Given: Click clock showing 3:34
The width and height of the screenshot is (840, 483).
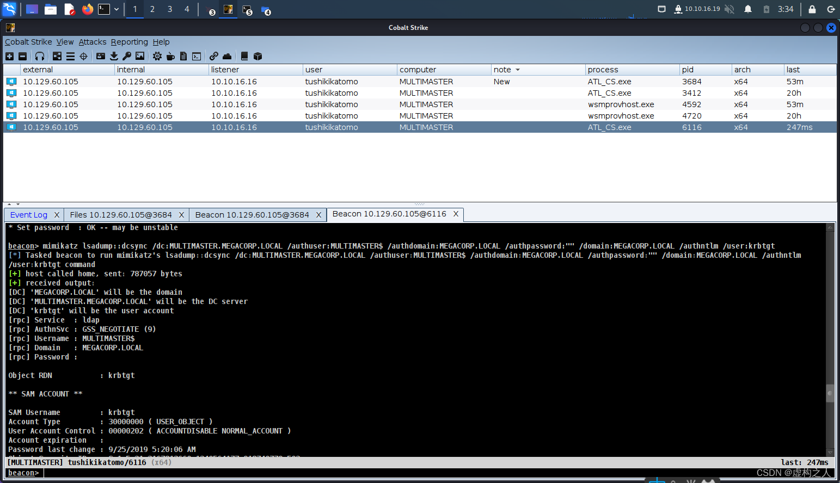Looking at the screenshot, I should [786, 9].
